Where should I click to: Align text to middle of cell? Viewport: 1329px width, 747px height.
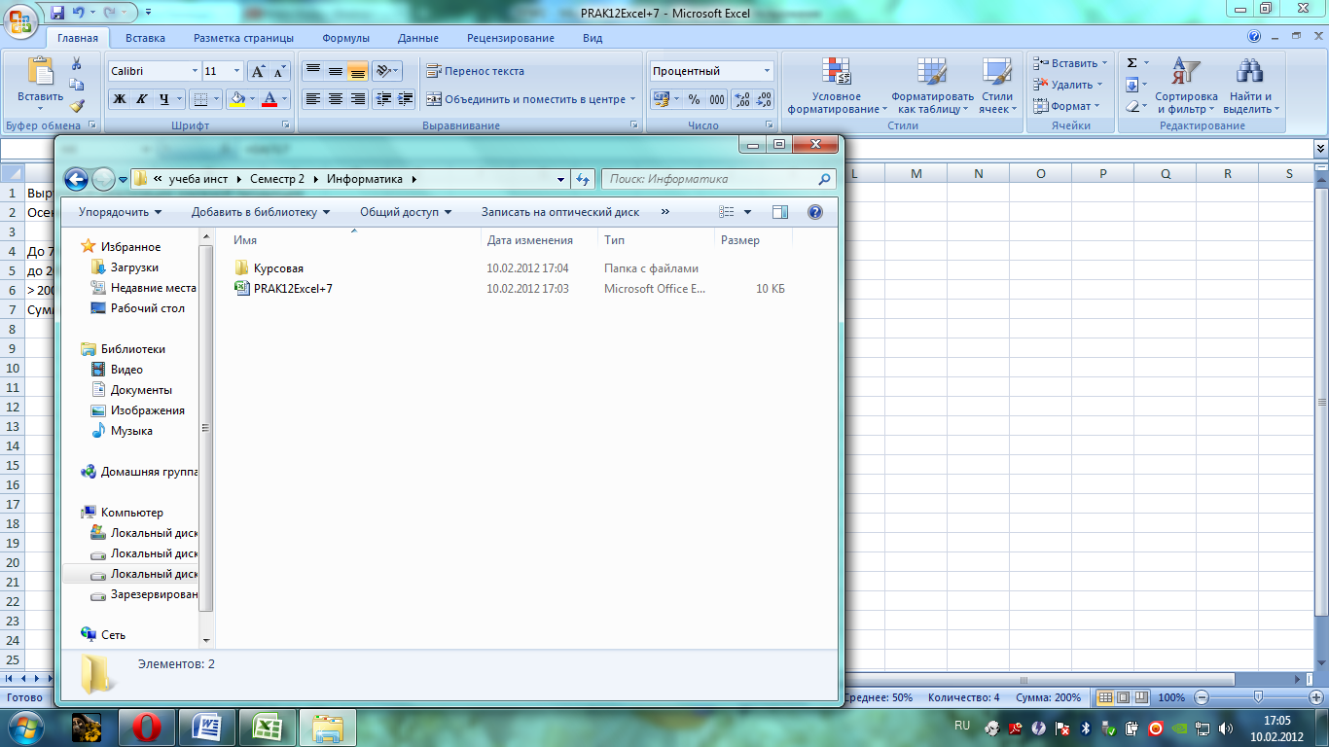coord(335,71)
